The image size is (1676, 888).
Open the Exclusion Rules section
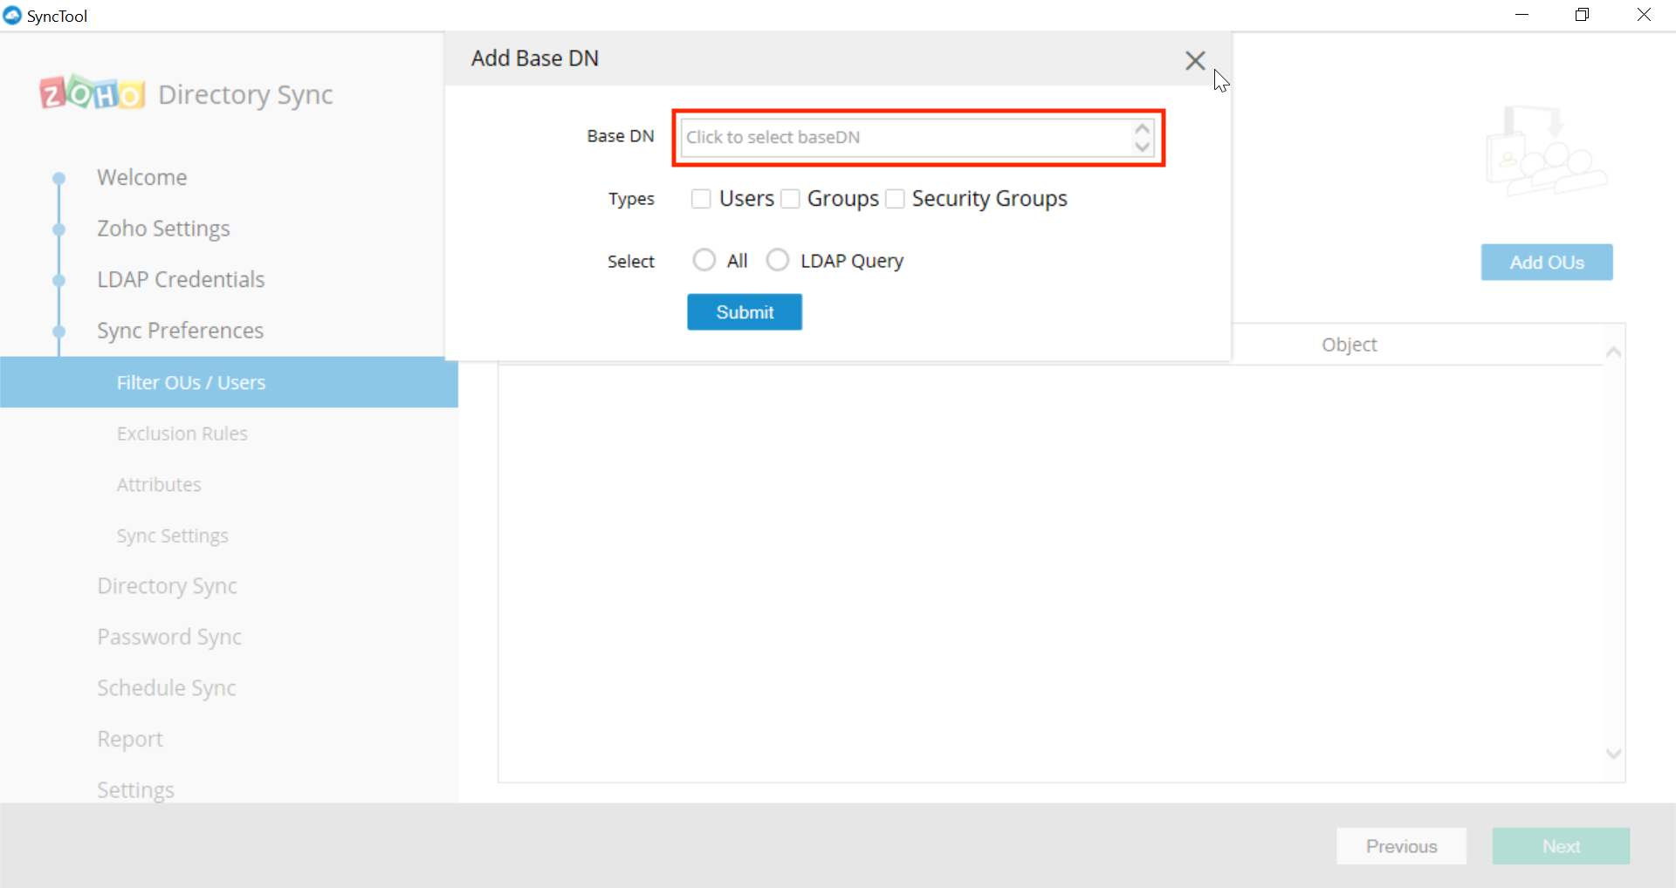pyautogui.click(x=182, y=433)
